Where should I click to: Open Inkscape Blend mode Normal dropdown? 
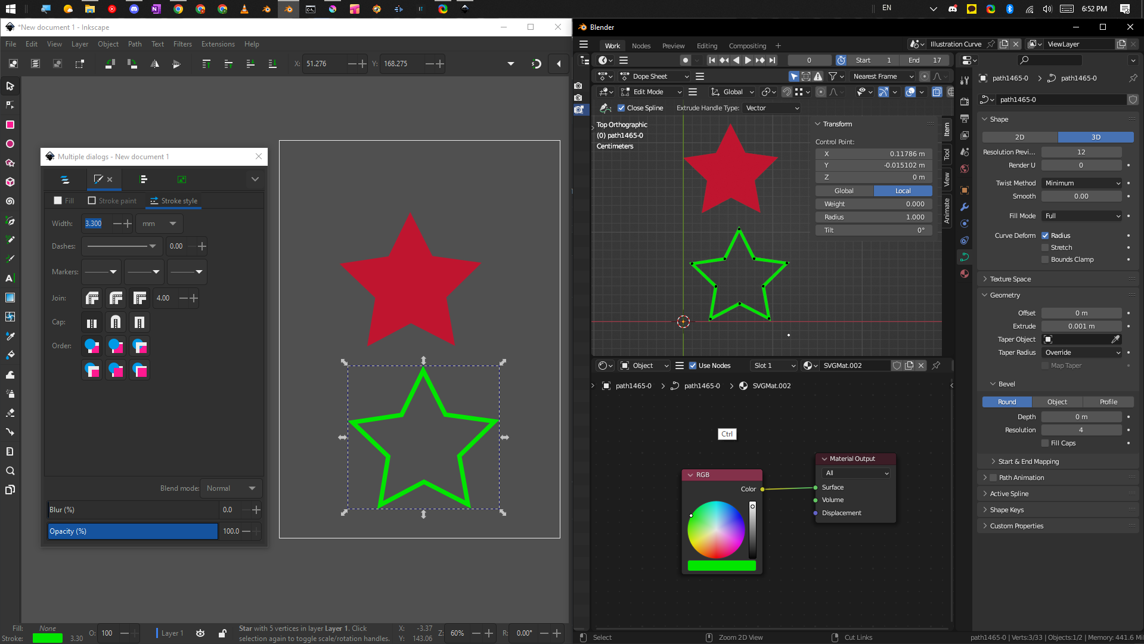[x=231, y=488]
